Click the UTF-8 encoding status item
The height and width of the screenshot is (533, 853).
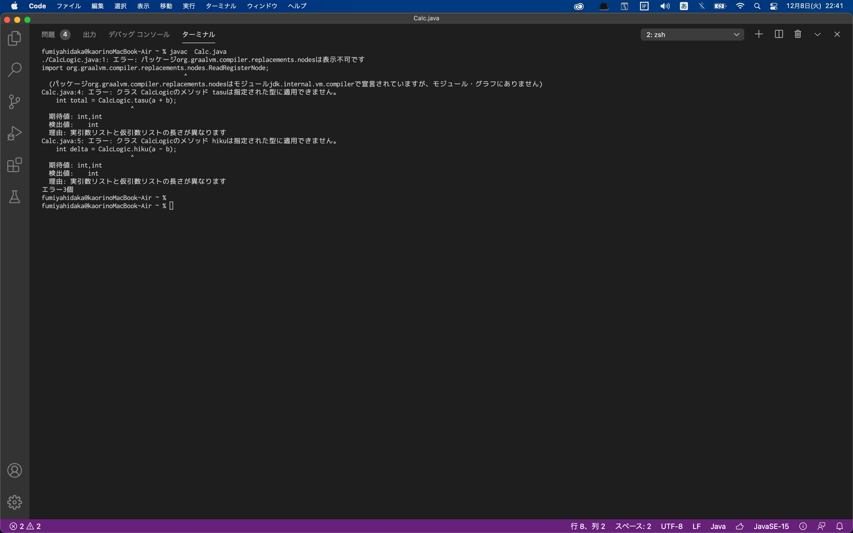click(x=671, y=526)
